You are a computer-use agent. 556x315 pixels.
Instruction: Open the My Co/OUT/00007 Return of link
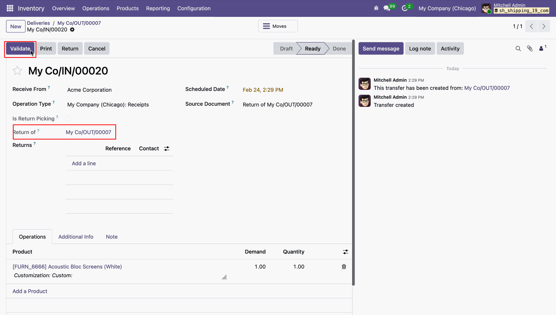(88, 132)
